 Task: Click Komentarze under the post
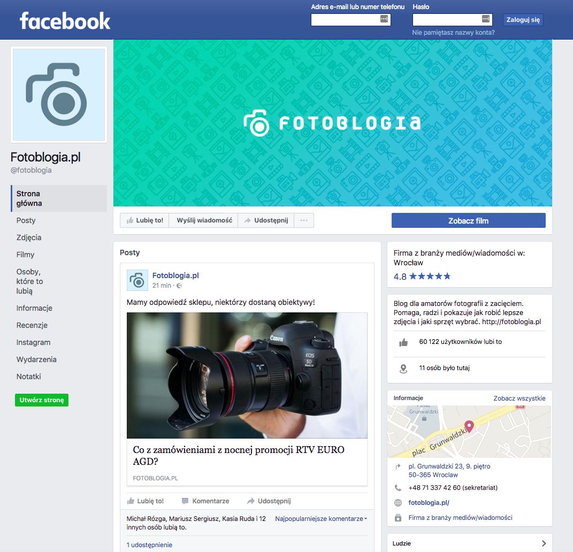click(206, 501)
